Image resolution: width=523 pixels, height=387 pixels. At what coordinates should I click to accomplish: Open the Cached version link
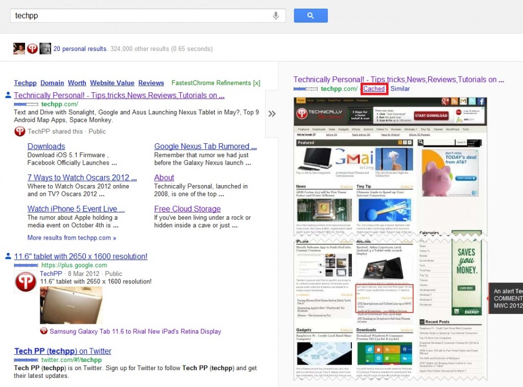374,89
